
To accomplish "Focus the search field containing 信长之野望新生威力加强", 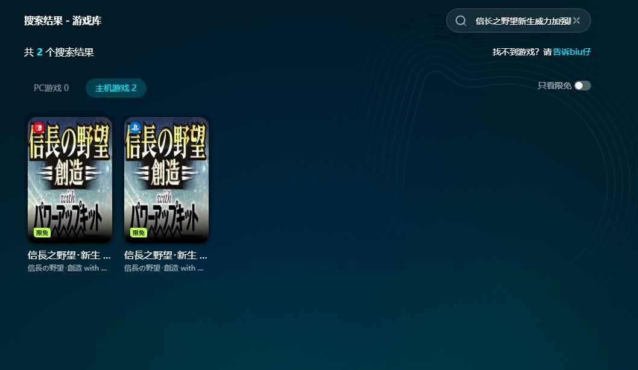I will [519, 20].
